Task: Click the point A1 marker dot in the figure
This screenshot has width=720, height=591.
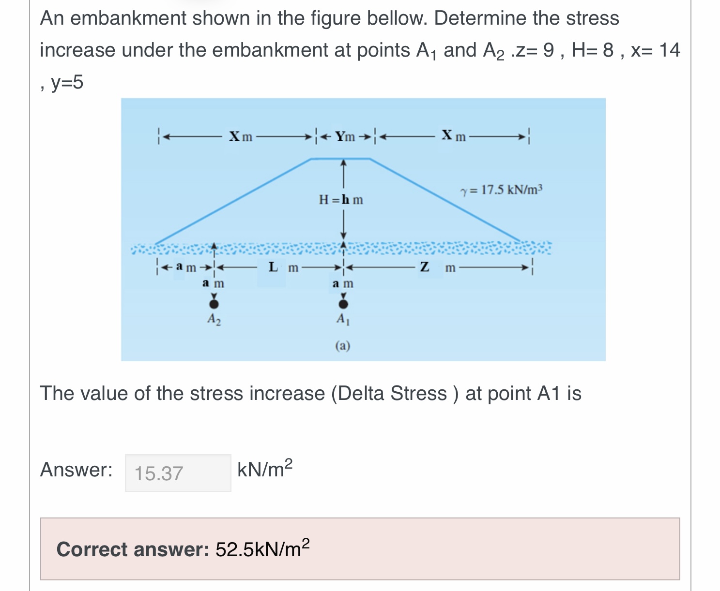Action: pyautogui.click(x=344, y=304)
